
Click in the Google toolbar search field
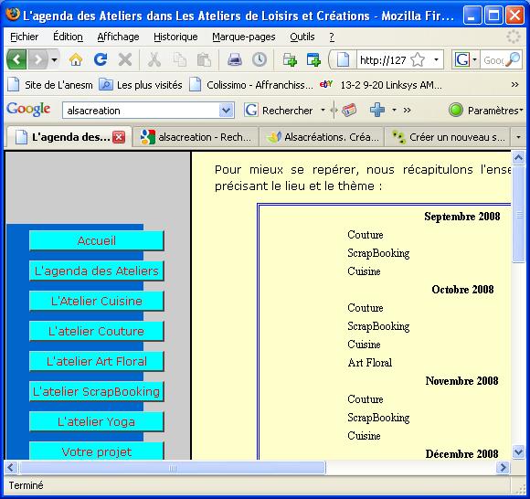pos(141,111)
